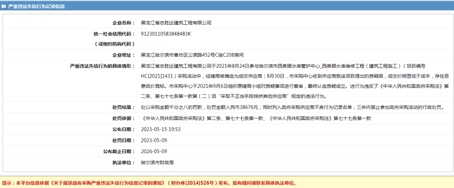Click the value 2026-05-09
The width and height of the screenshot is (454, 188).
point(154,151)
